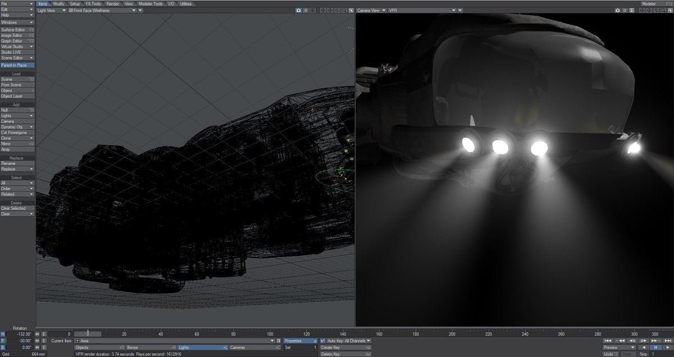This screenshot has height=357, width=674.
Task: Switch selection mode to Bones
Action: 151,347
